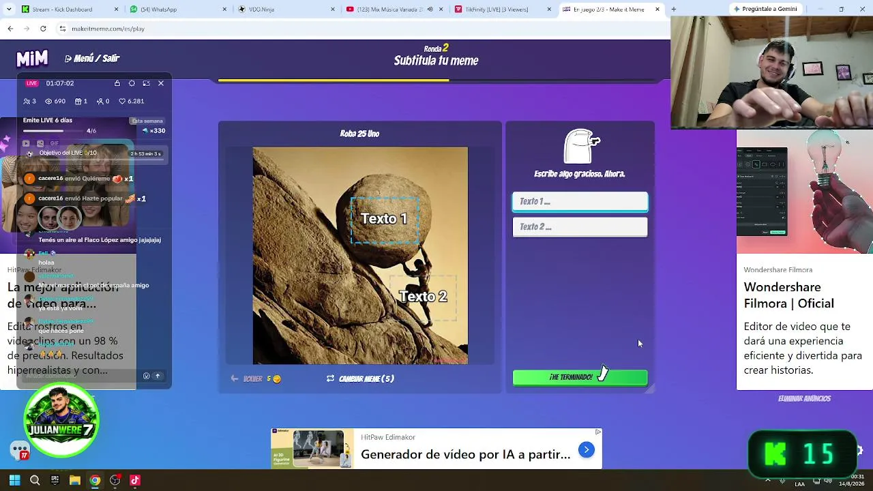Click the Texto 1 input field
This screenshot has width=873, height=491.
[x=580, y=201]
